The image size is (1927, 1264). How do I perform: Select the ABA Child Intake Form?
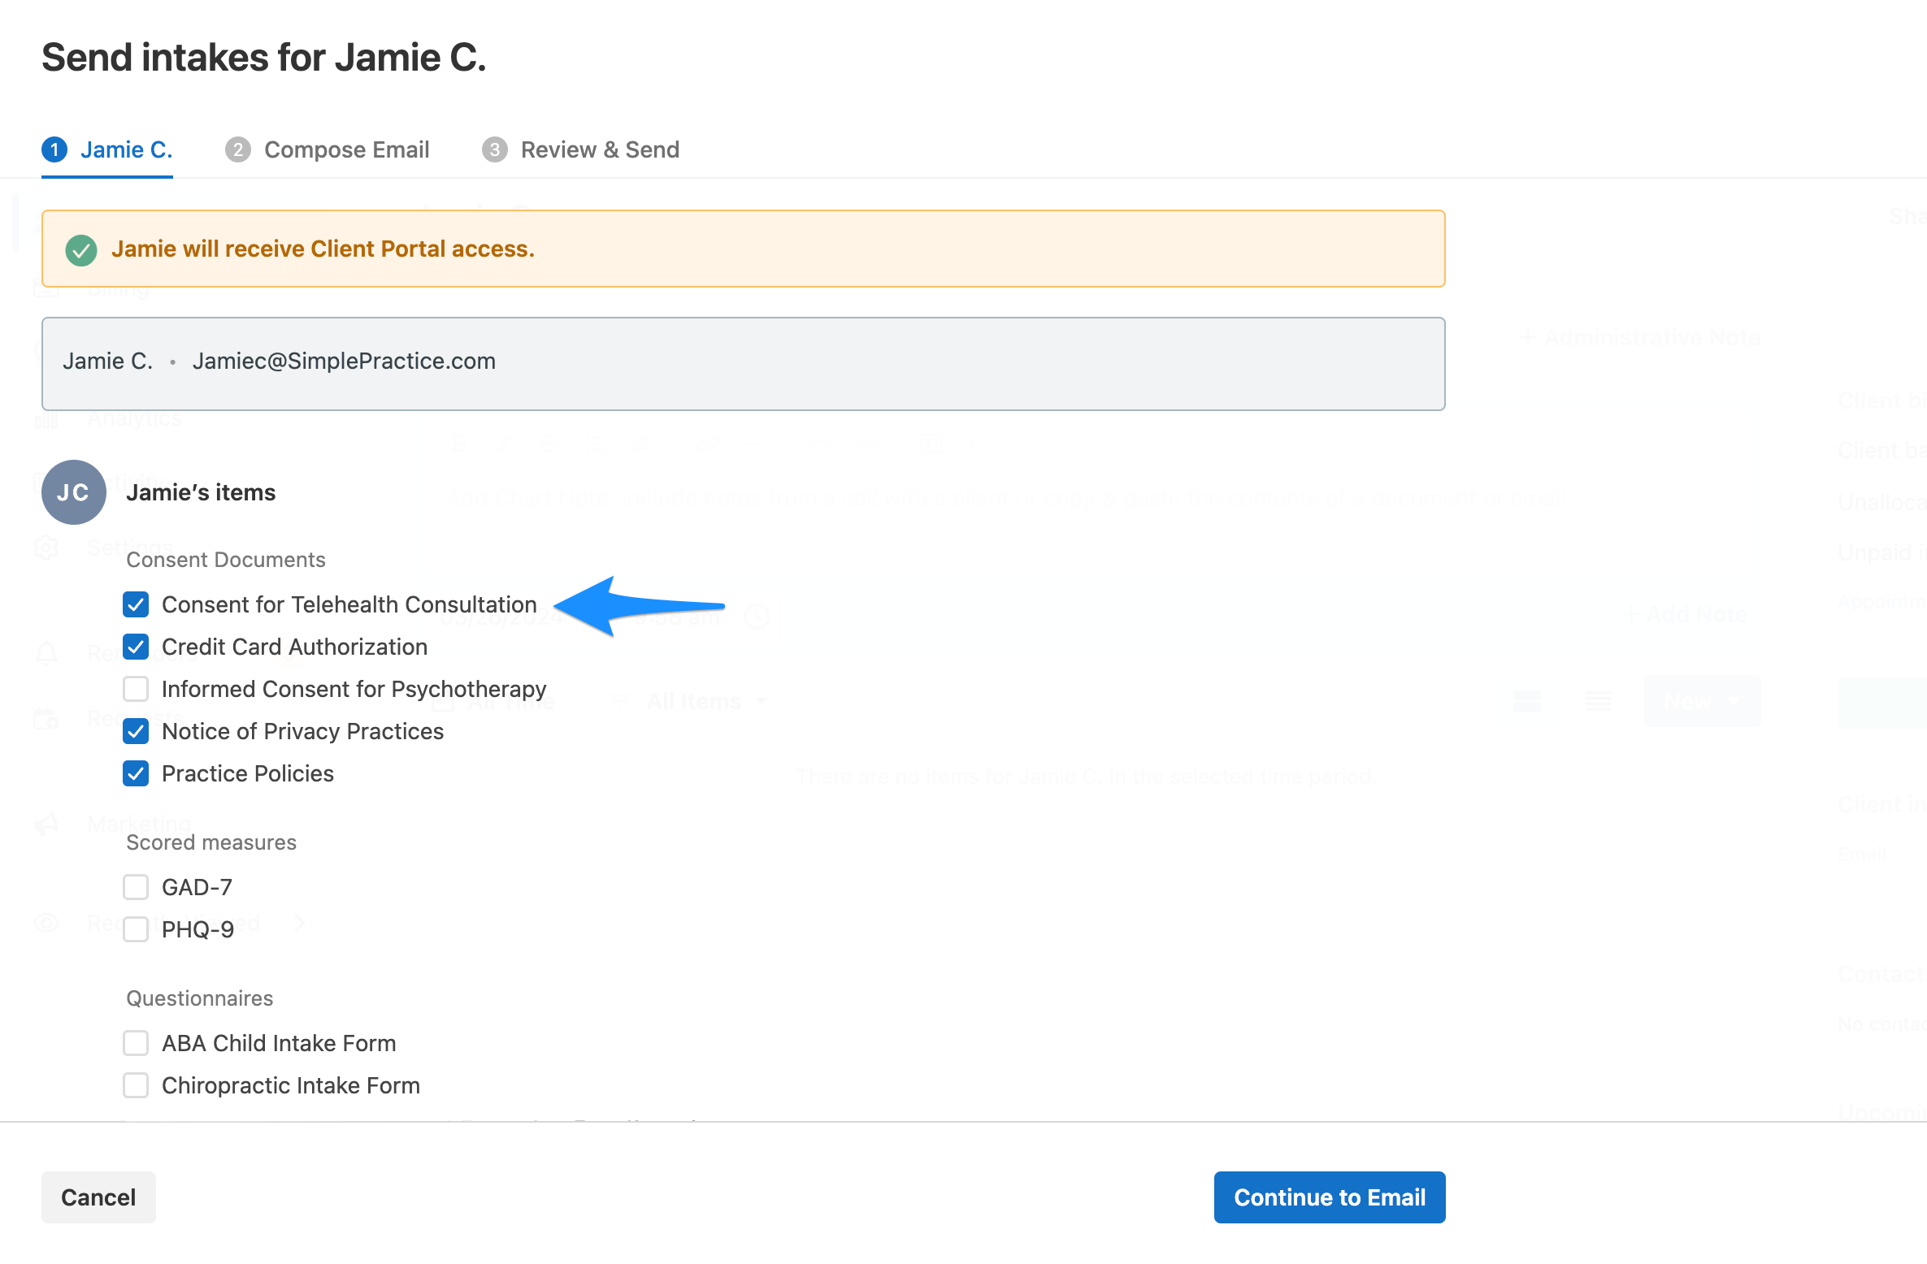click(x=136, y=1043)
